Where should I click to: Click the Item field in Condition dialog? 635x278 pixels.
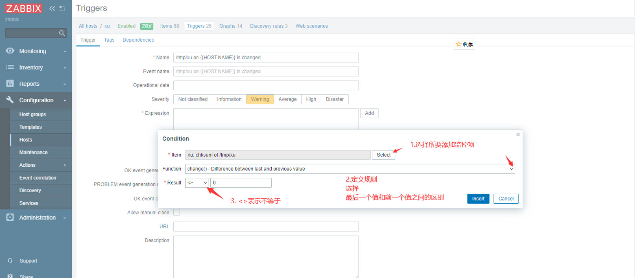tap(278, 155)
